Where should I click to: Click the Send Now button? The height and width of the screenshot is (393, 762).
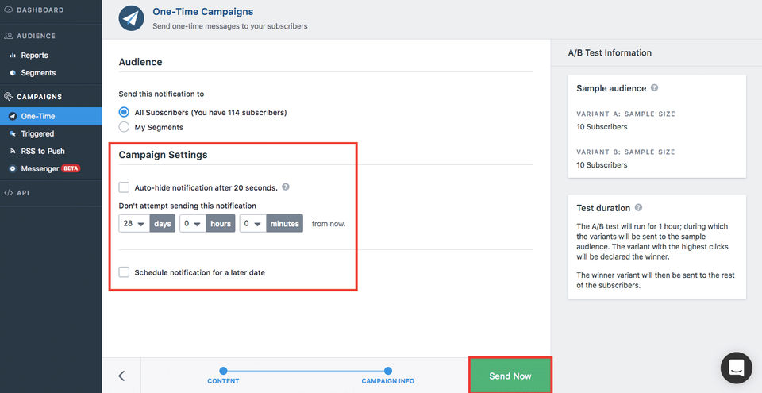[510, 376]
